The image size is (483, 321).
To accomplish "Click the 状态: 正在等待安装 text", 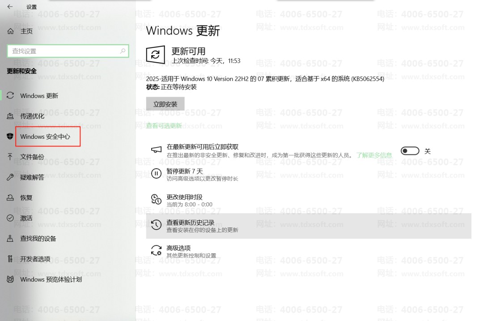I will (x=171, y=87).
